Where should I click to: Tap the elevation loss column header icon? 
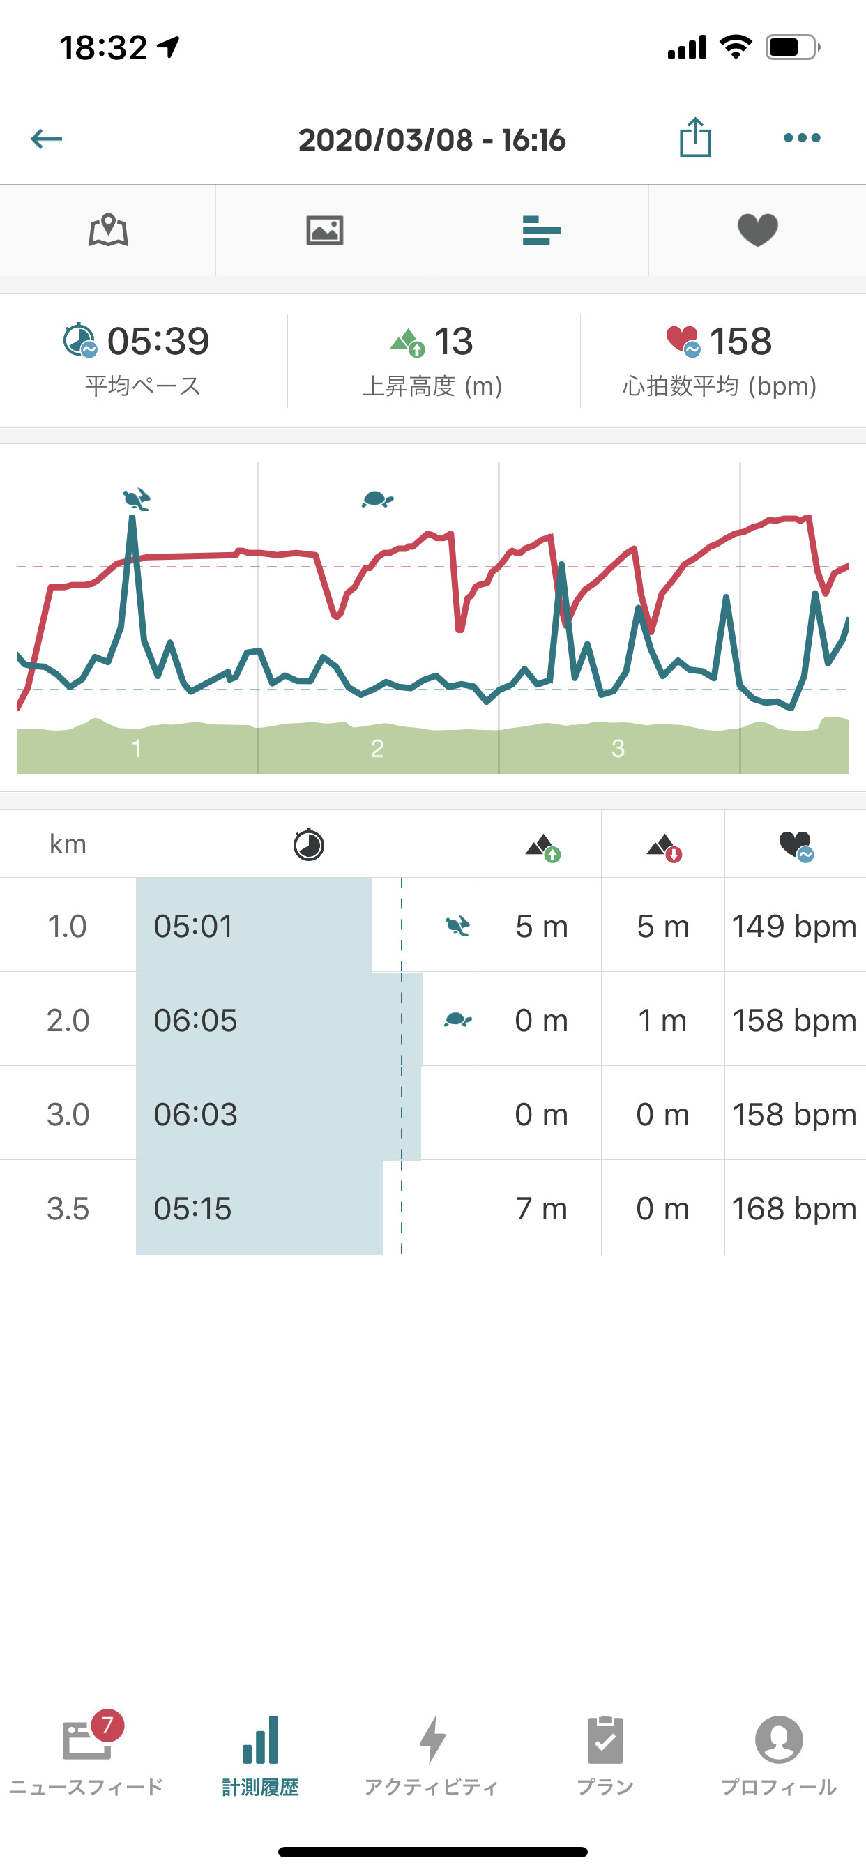[x=664, y=846]
